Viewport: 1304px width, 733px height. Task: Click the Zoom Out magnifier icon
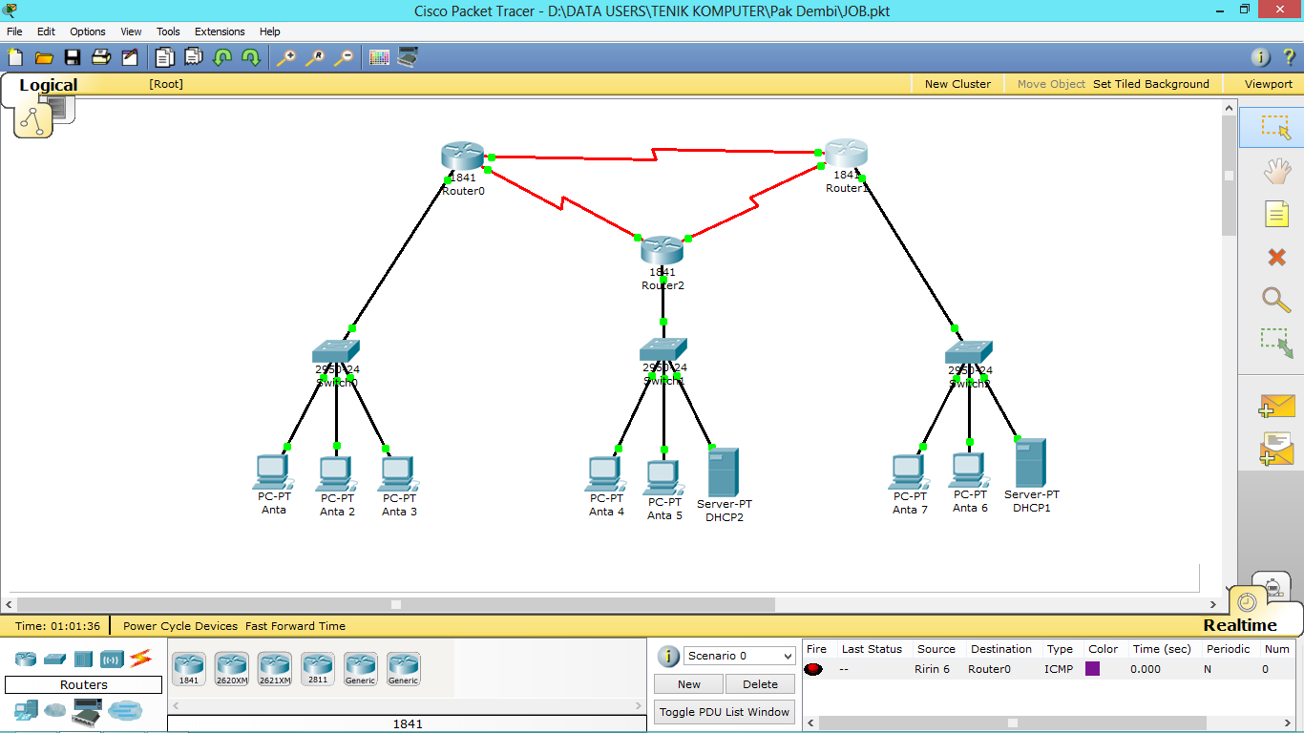pyautogui.click(x=344, y=57)
